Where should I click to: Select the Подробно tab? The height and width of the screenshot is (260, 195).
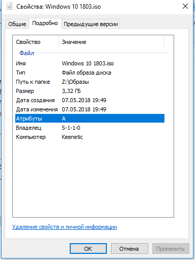tap(45, 23)
